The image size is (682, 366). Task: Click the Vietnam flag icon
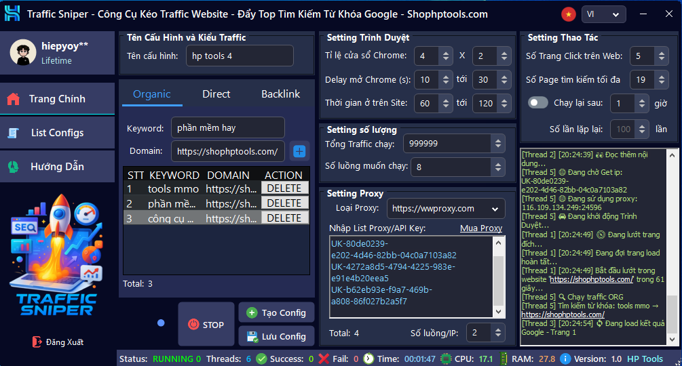point(568,14)
